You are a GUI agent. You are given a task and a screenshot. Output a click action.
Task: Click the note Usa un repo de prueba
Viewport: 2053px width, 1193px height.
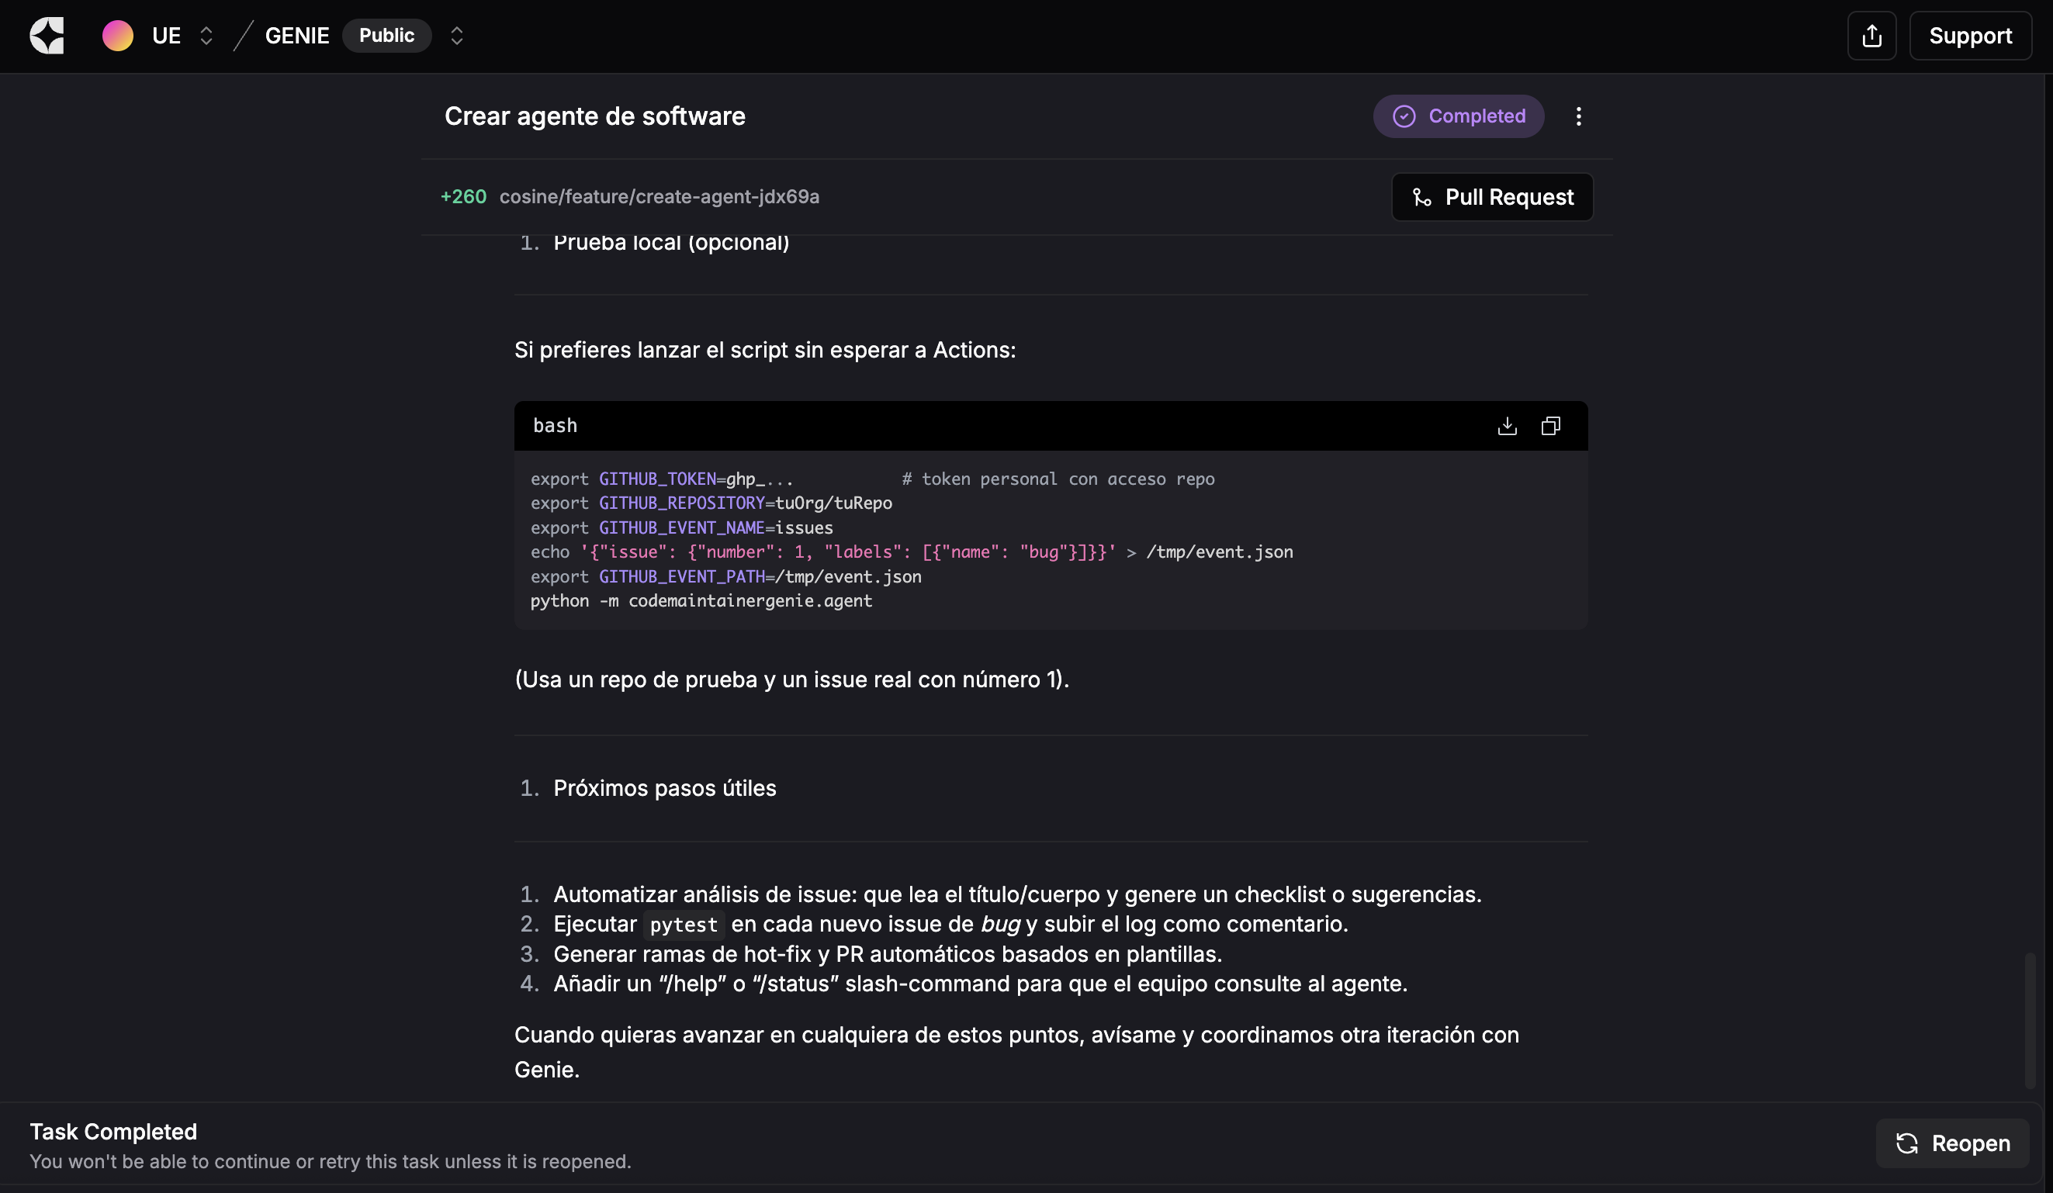[791, 680]
